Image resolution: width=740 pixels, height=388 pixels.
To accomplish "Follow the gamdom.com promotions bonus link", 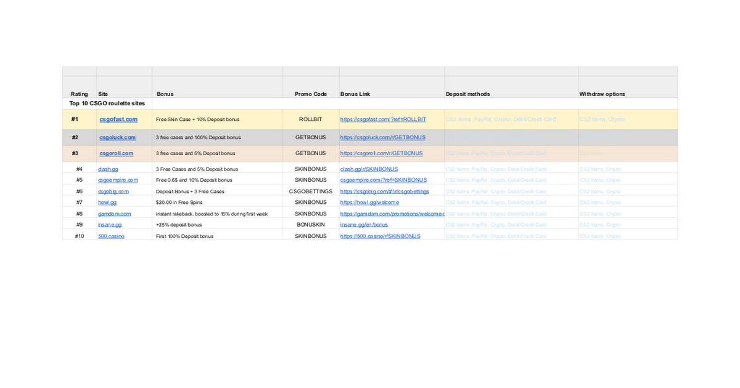I will pyautogui.click(x=392, y=214).
